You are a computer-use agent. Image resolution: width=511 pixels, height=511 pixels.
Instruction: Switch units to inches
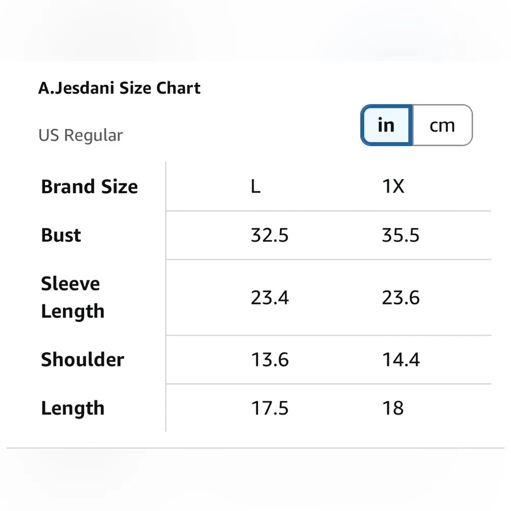click(x=386, y=125)
